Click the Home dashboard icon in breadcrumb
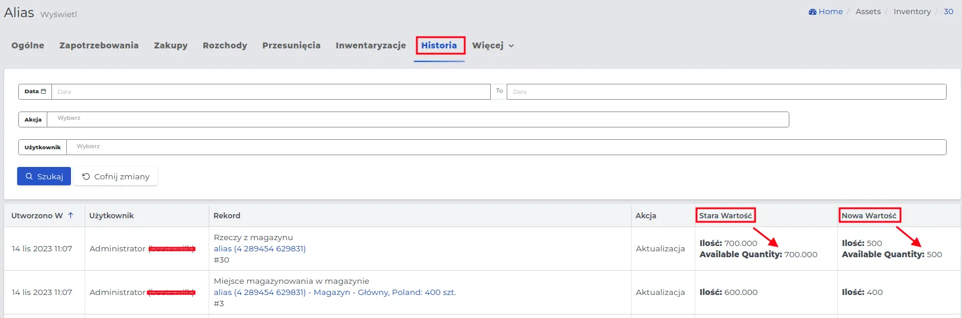 (812, 12)
